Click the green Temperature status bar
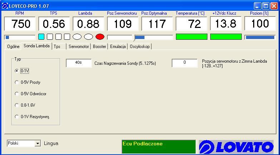The image size is (280, 155). click(x=191, y=37)
